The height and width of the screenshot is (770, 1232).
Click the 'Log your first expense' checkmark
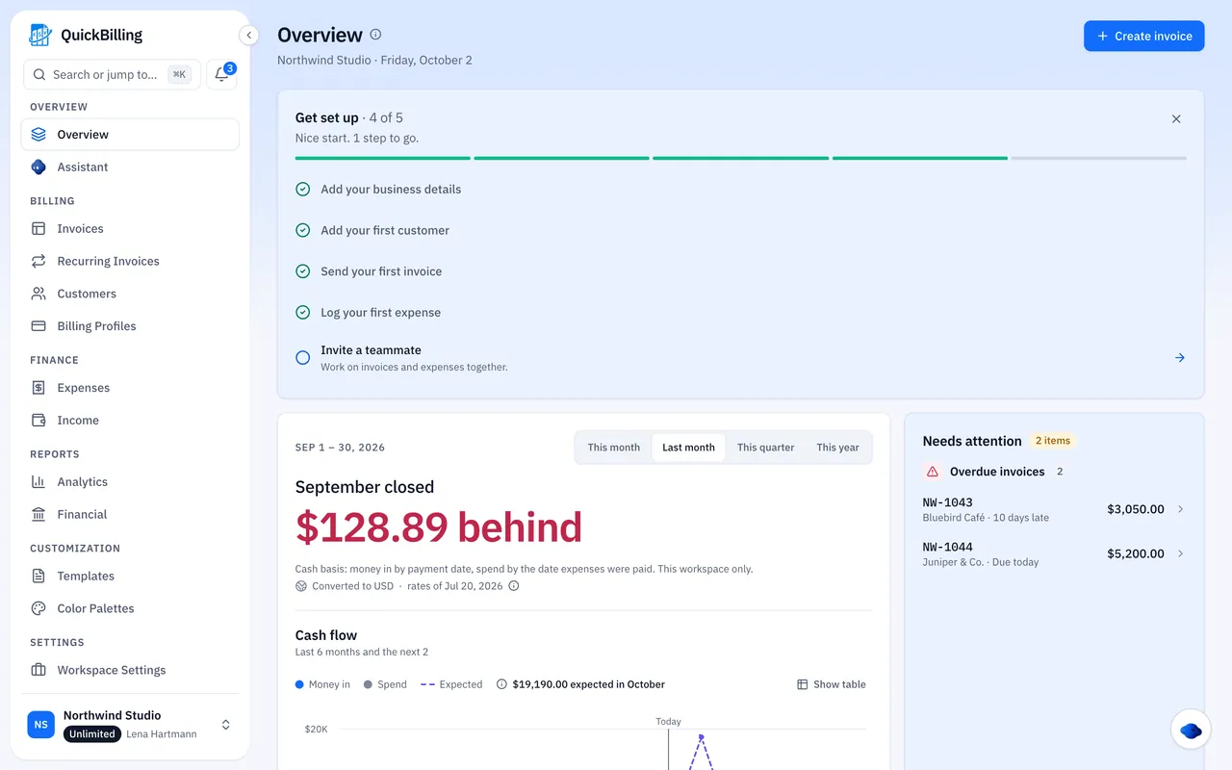pos(302,313)
